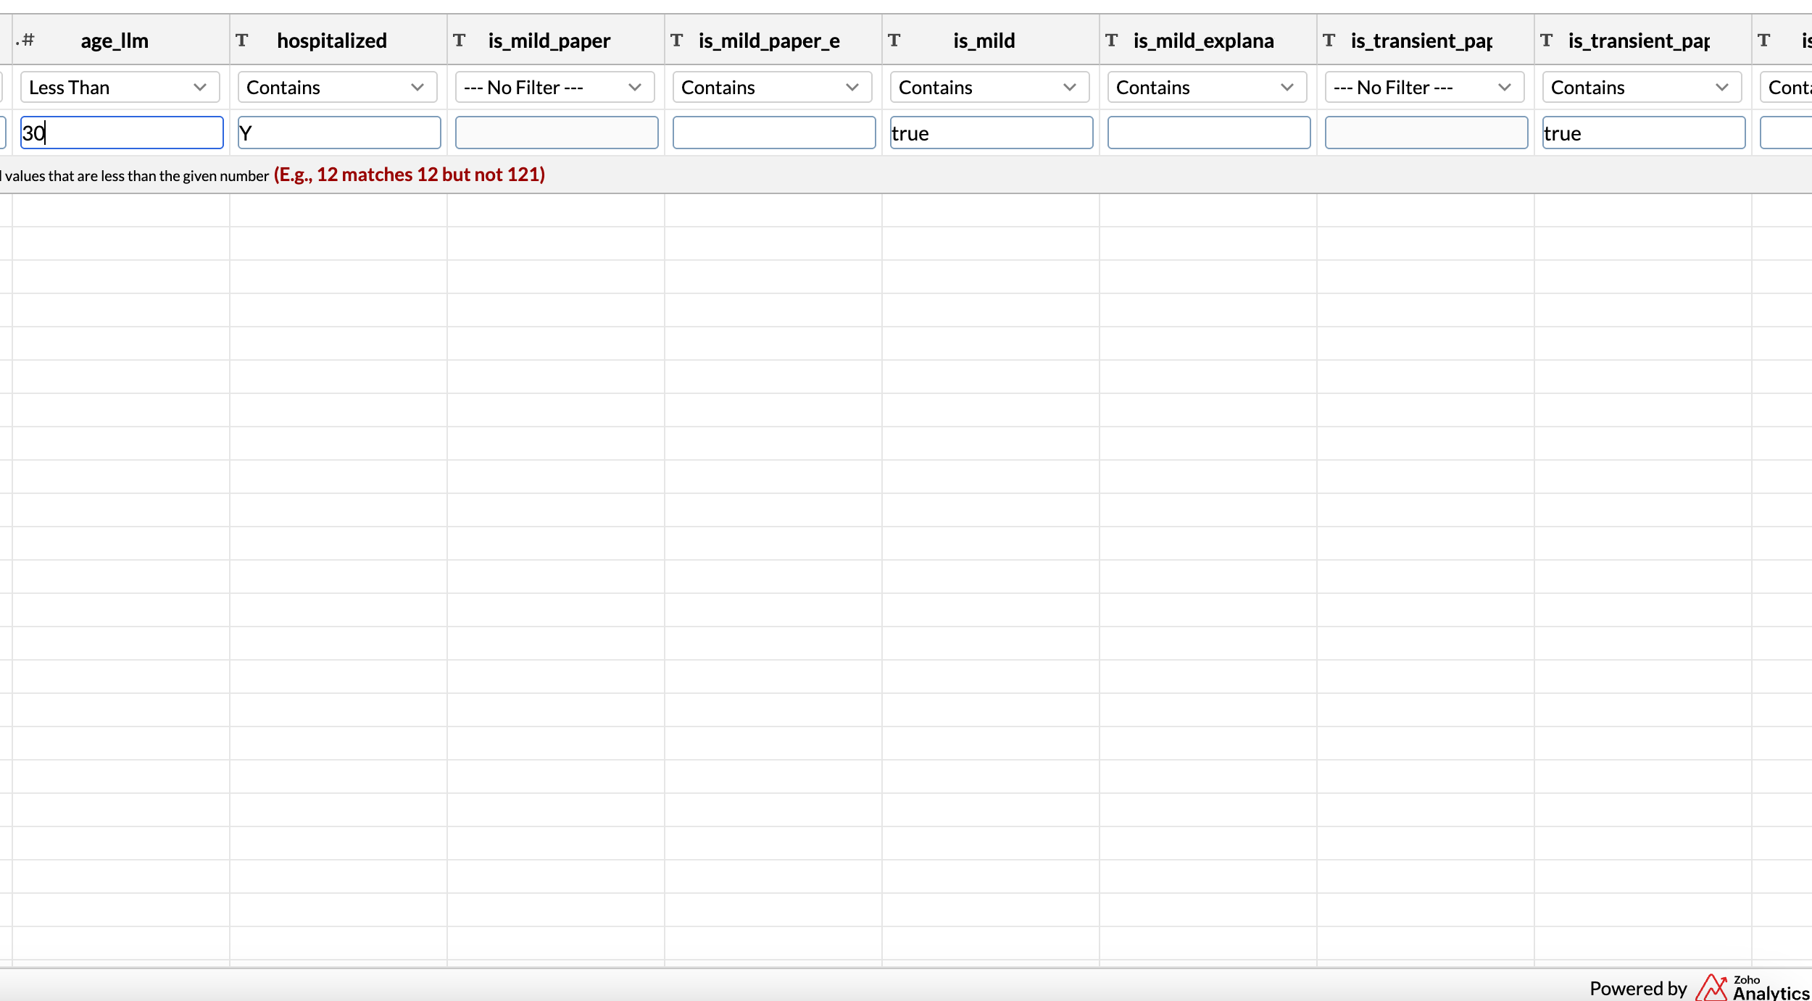This screenshot has width=1812, height=1001.
Task: Open the Contains dropdown under hospitalized
Action: (337, 87)
